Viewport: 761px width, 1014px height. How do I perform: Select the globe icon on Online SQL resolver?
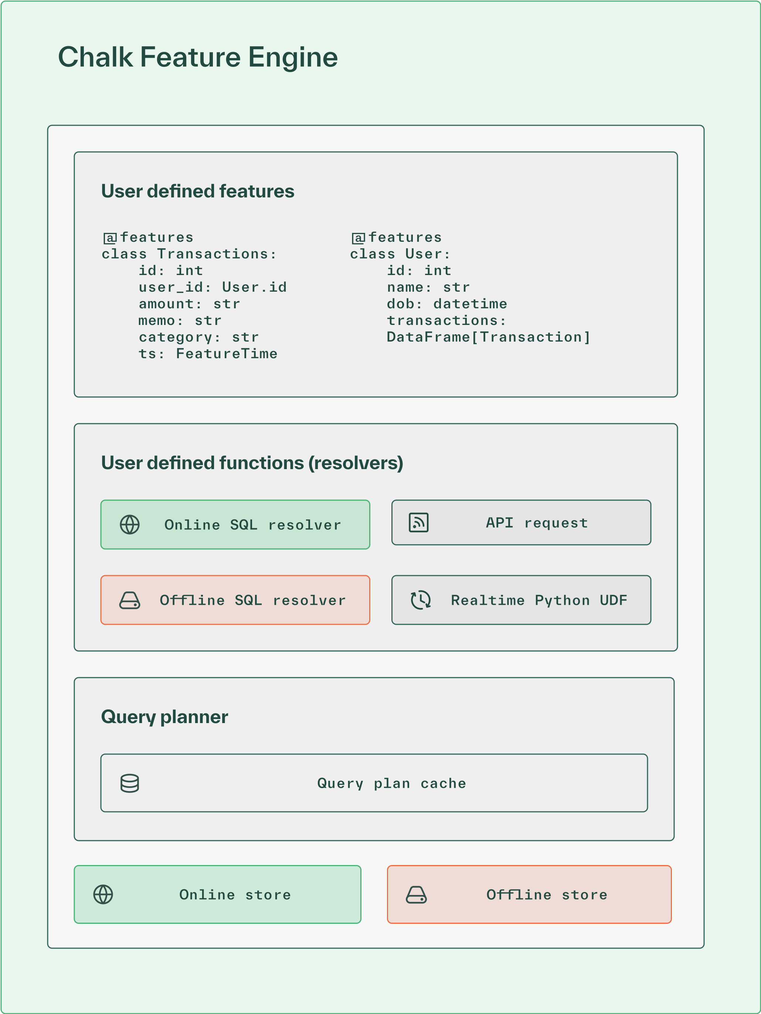(x=130, y=524)
